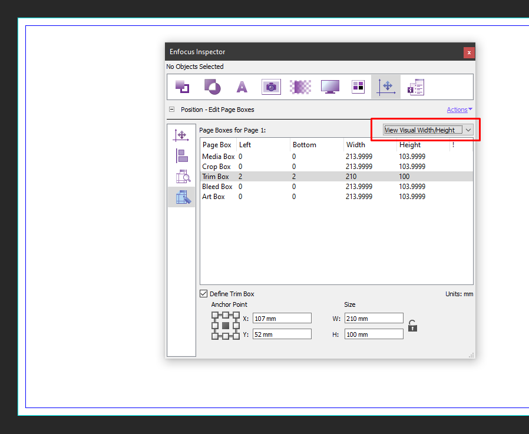Click the Left column header
Image resolution: width=529 pixels, height=434 pixels.
pos(263,145)
